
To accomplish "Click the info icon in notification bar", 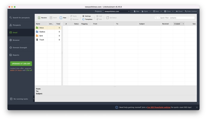I will click(116, 107).
